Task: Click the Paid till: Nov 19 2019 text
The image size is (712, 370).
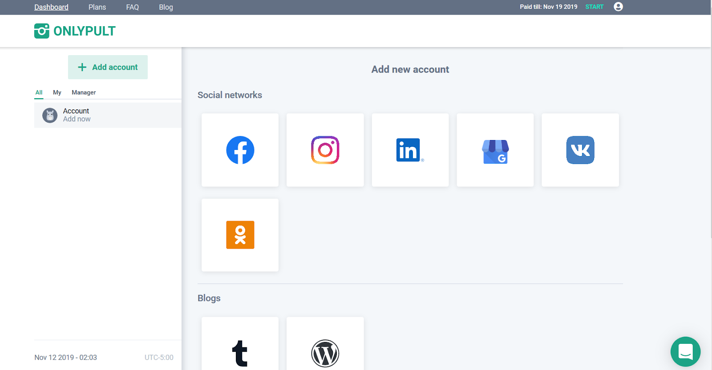Action: tap(549, 7)
